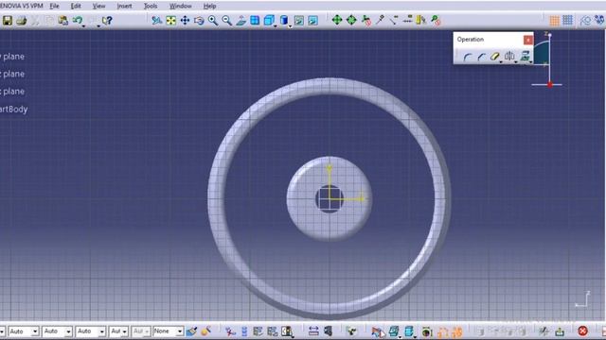Click the Painter brush icon in bottom bar
The image size is (606, 340).
click(191, 331)
